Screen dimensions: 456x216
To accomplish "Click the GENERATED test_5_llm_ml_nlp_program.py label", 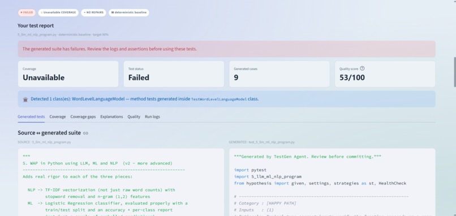I will point(262,142).
